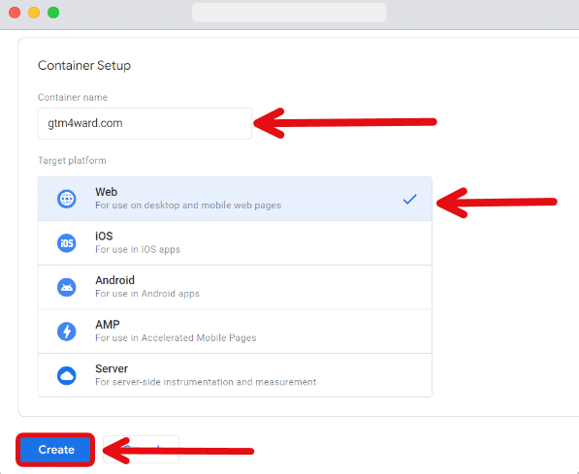The height and width of the screenshot is (474, 579).
Task: Click 'For use on desktop and mobile web pages'
Action: (188, 205)
